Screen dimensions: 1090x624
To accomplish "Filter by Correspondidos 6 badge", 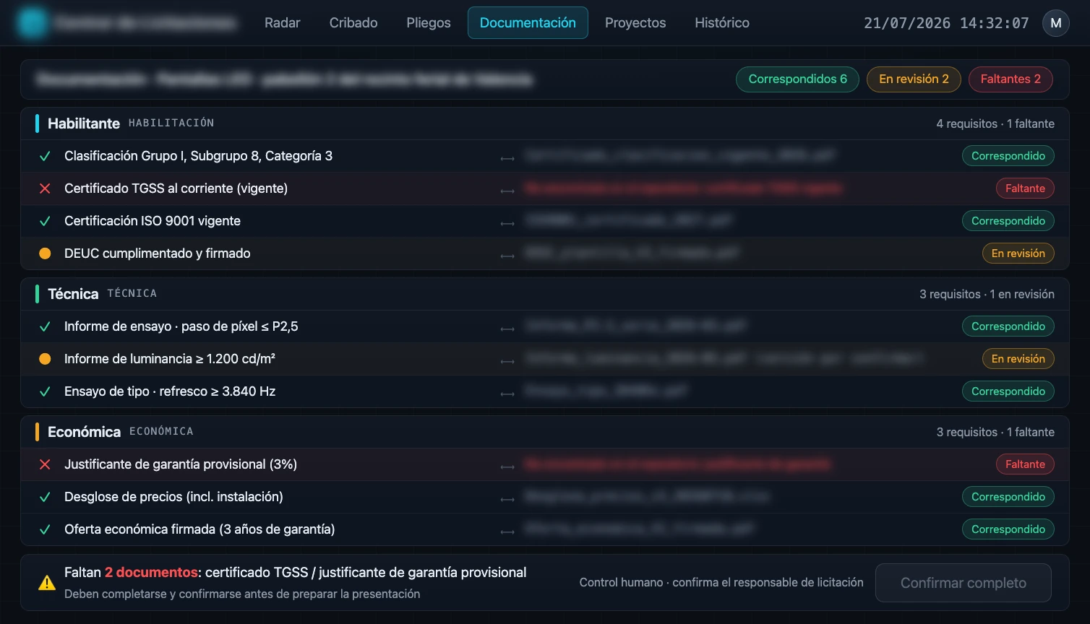I will pos(797,79).
